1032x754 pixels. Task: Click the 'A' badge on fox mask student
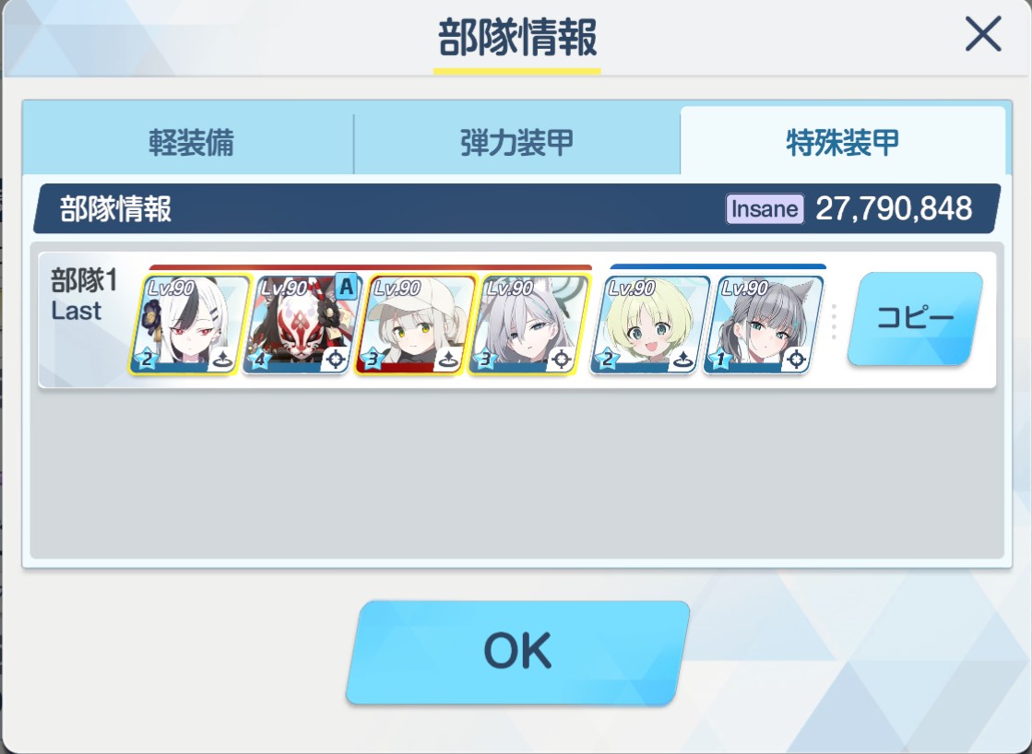pos(347,286)
